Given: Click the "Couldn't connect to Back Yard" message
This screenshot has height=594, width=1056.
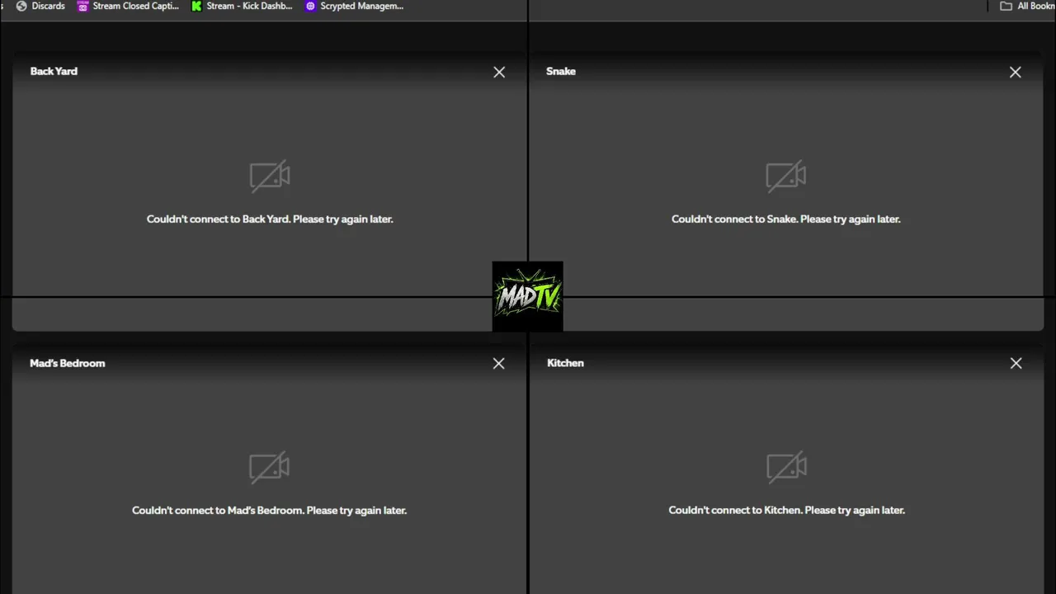Looking at the screenshot, I should [x=270, y=219].
